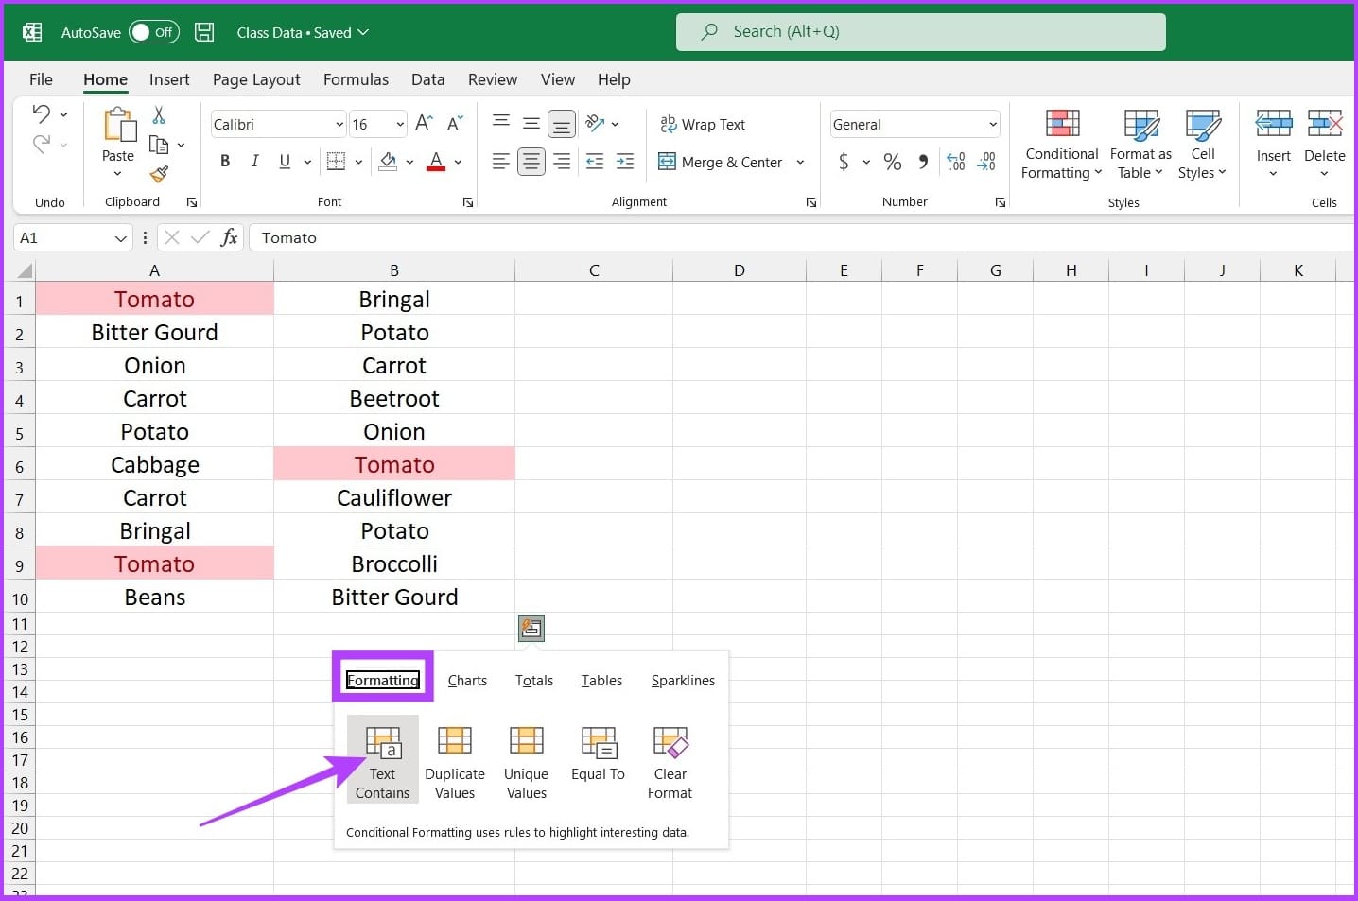Click Merge & Center button
Screen dimensions: 1358x901
(x=721, y=162)
